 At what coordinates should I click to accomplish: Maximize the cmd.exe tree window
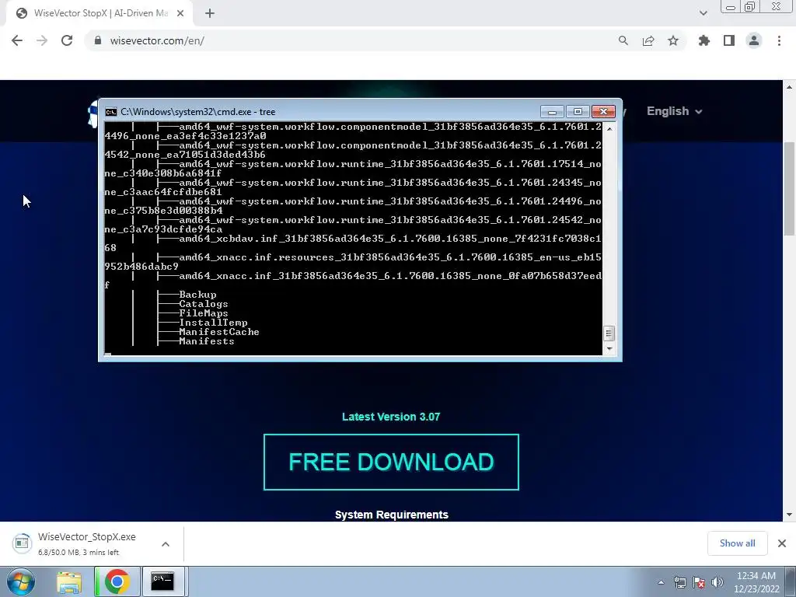click(578, 112)
